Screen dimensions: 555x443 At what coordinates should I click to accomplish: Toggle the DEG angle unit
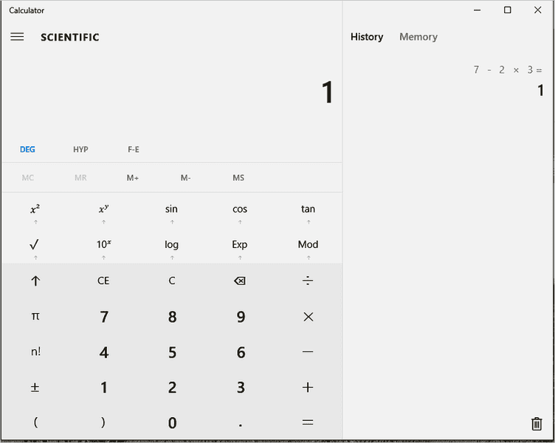pyautogui.click(x=27, y=149)
